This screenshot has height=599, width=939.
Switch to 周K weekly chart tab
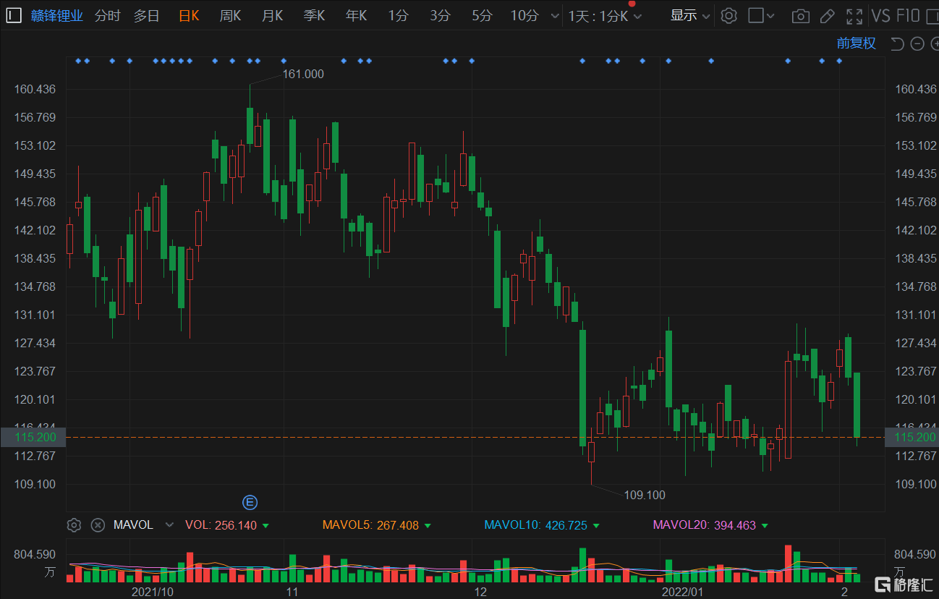230,15
